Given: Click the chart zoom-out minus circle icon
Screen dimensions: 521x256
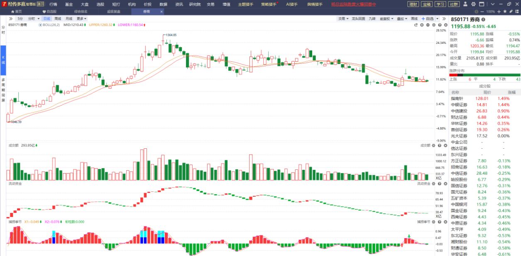Looking at the screenshot, I should [x=428, y=25].
